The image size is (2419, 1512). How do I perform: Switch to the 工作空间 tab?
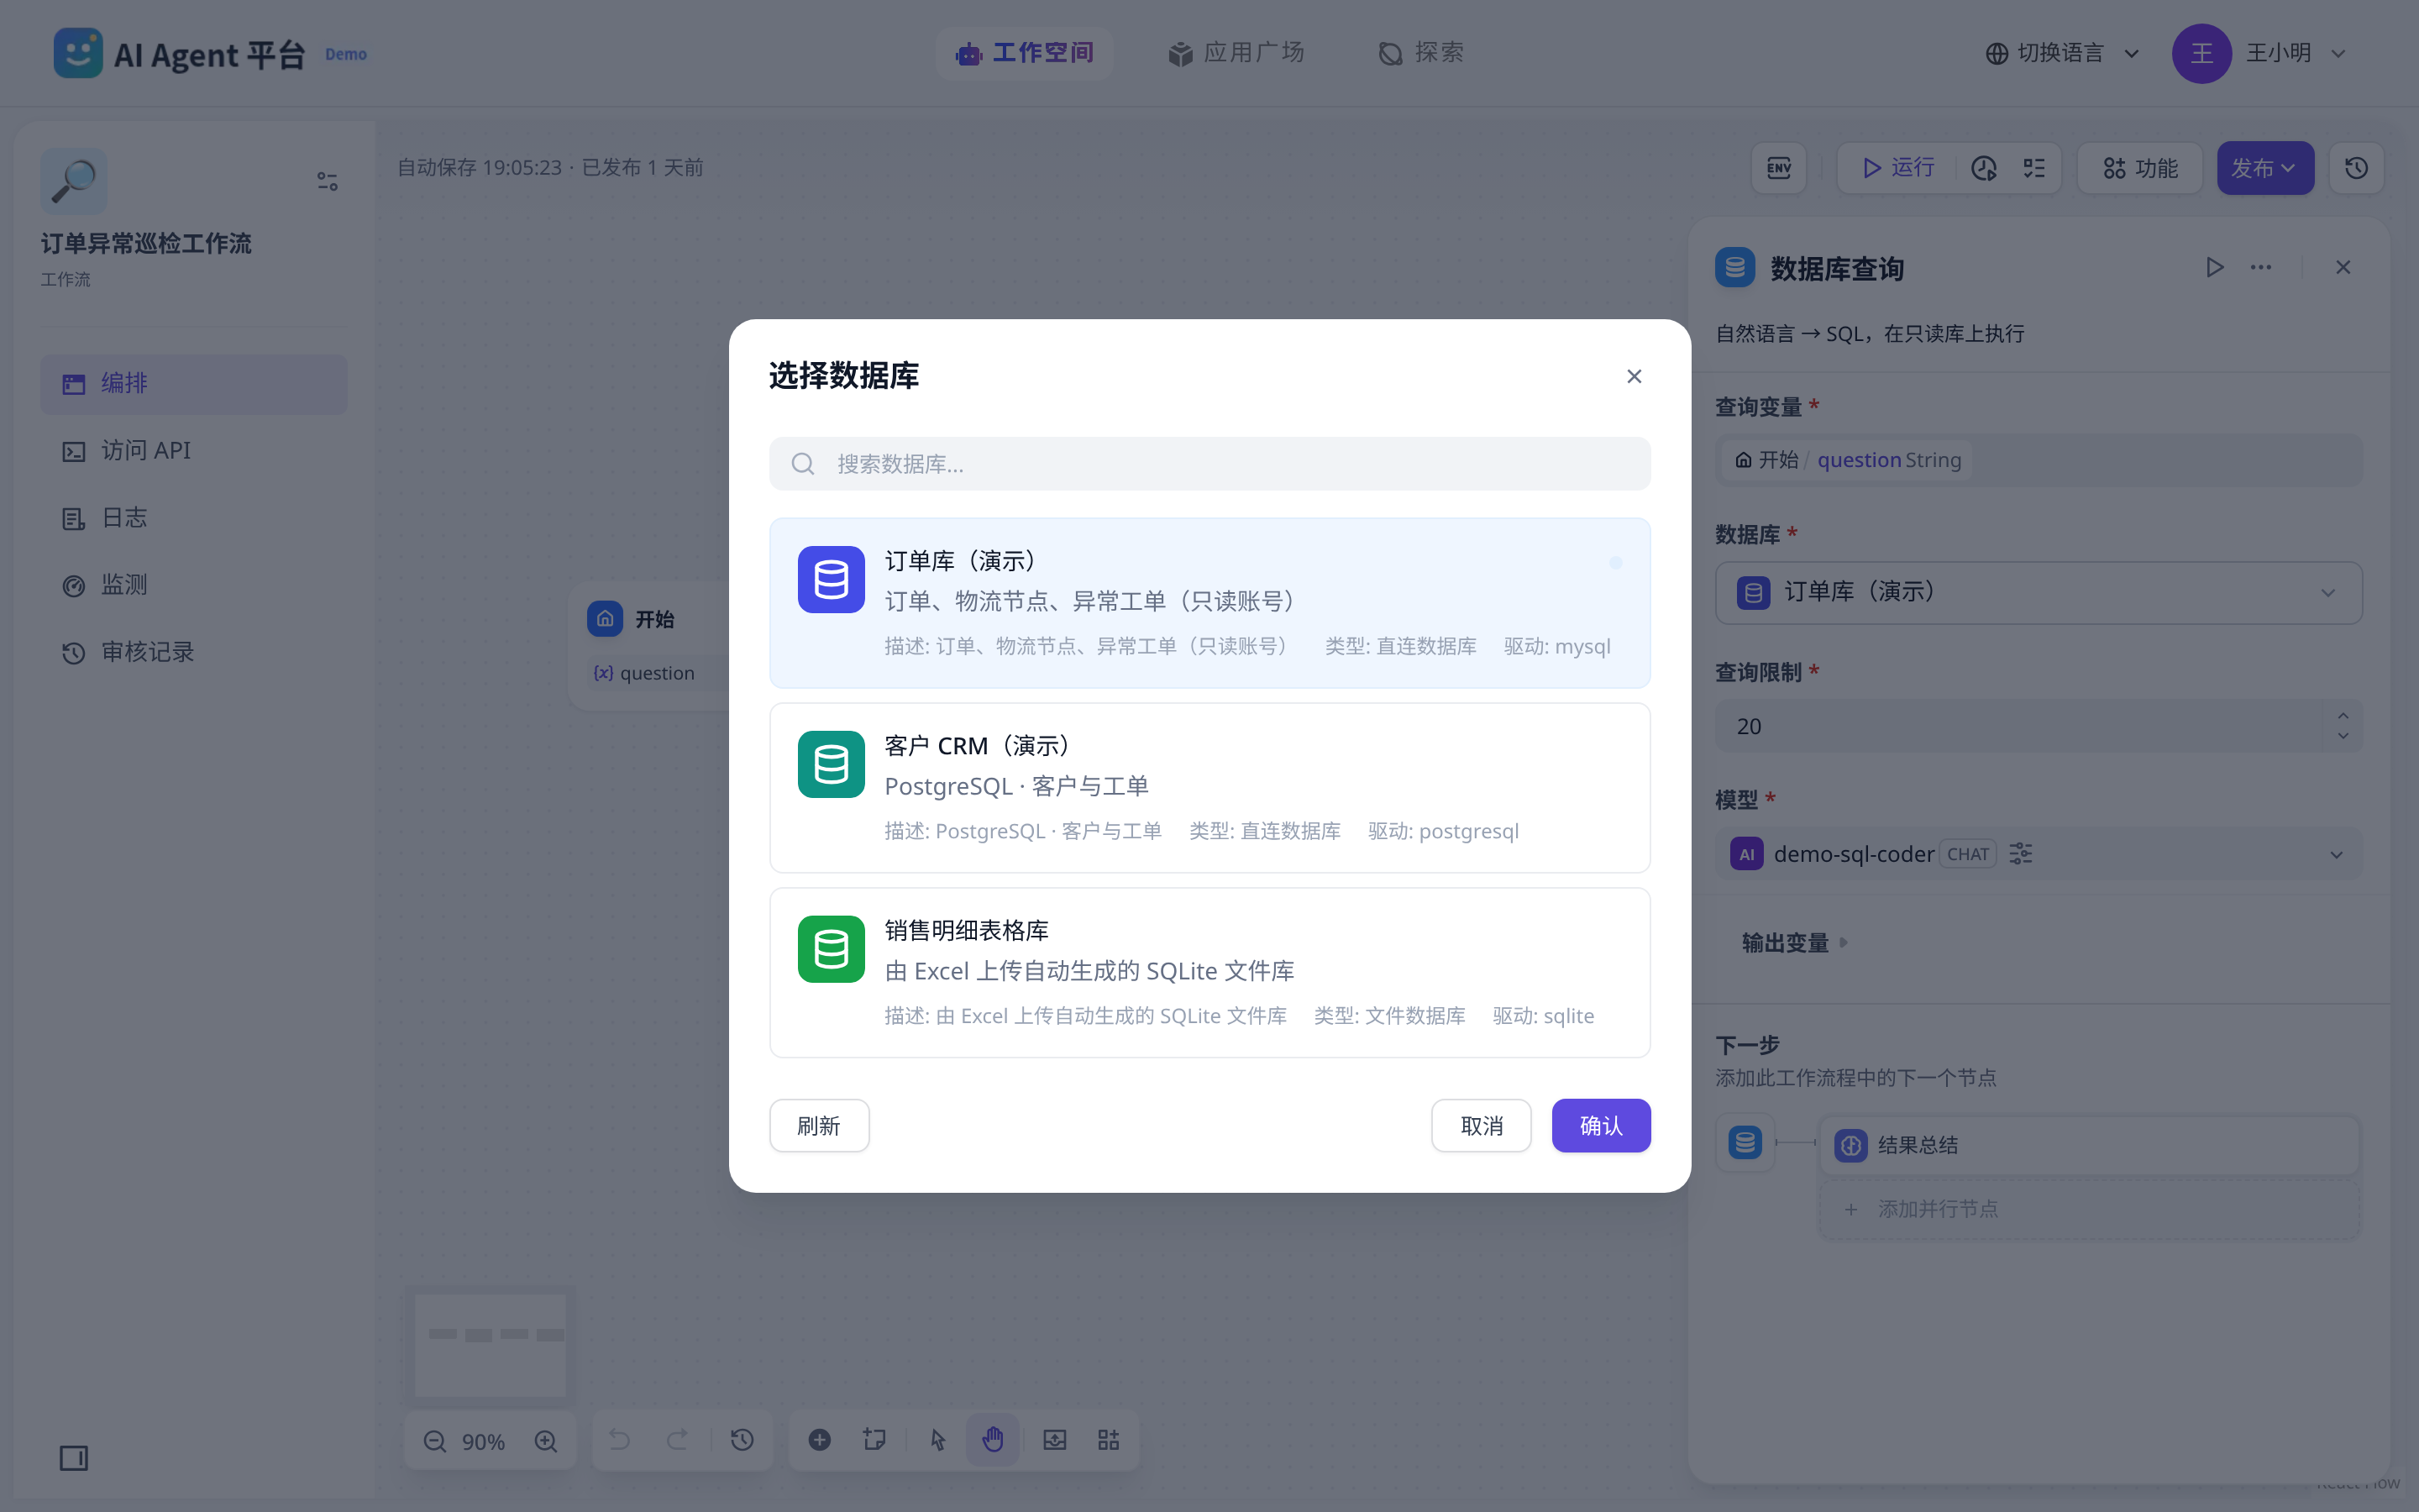pos(1025,53)
